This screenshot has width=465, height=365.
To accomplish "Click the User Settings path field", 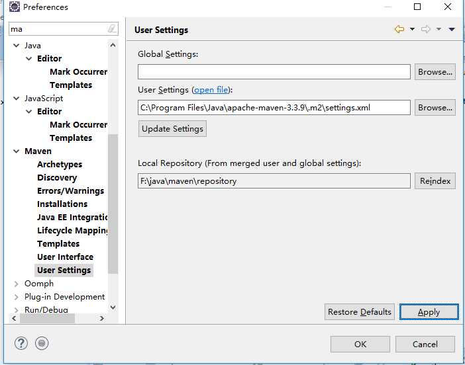I will point(274,108).
